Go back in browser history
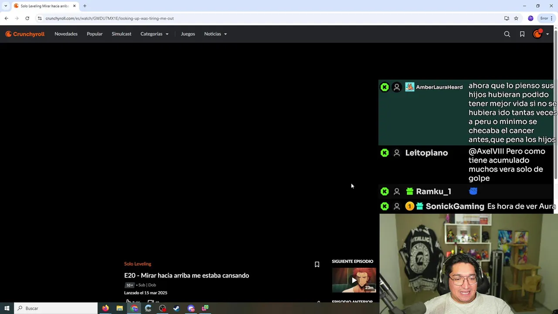Screen dimensions: 558x314 (x=6, y=18)
